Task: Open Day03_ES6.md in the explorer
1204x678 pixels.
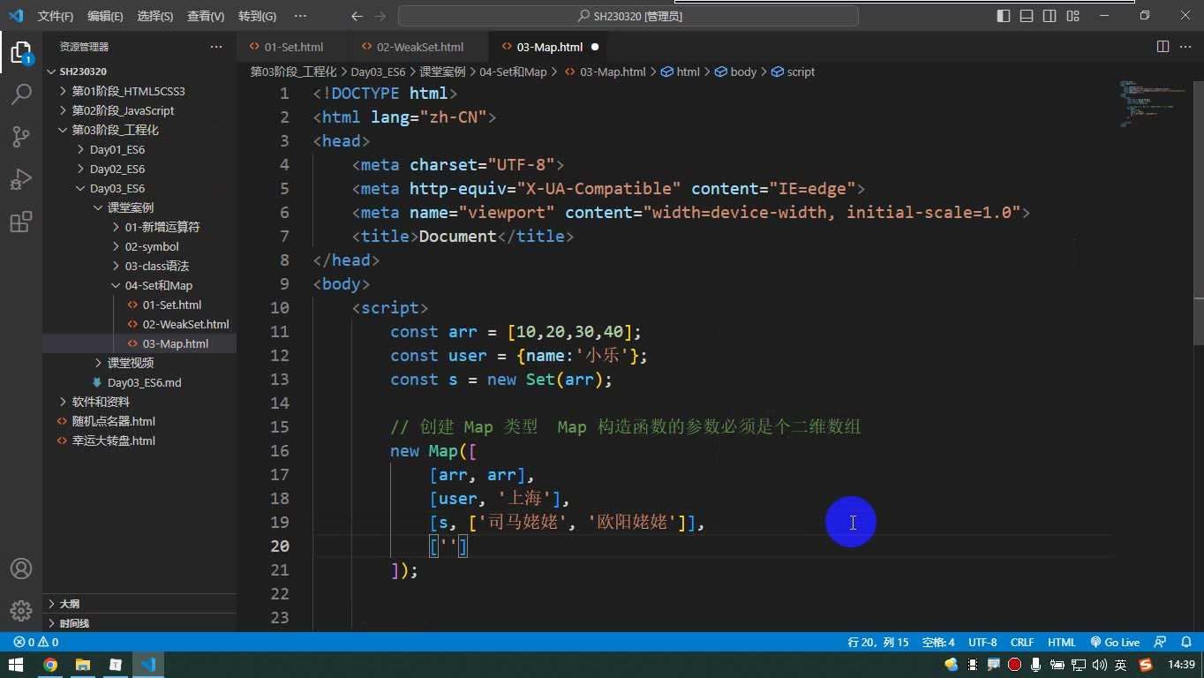Action: tap(144, 382)
